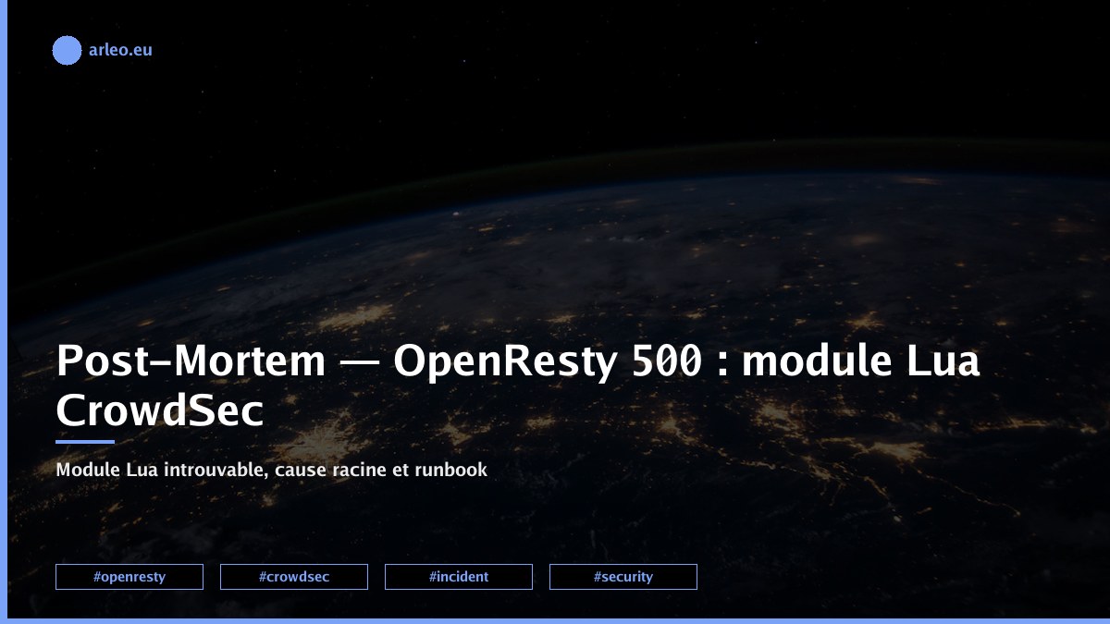Select the #crowdsec tag
Image resolution: width=1110 pixels, height=624 pixels.
[x=294, y=577]
